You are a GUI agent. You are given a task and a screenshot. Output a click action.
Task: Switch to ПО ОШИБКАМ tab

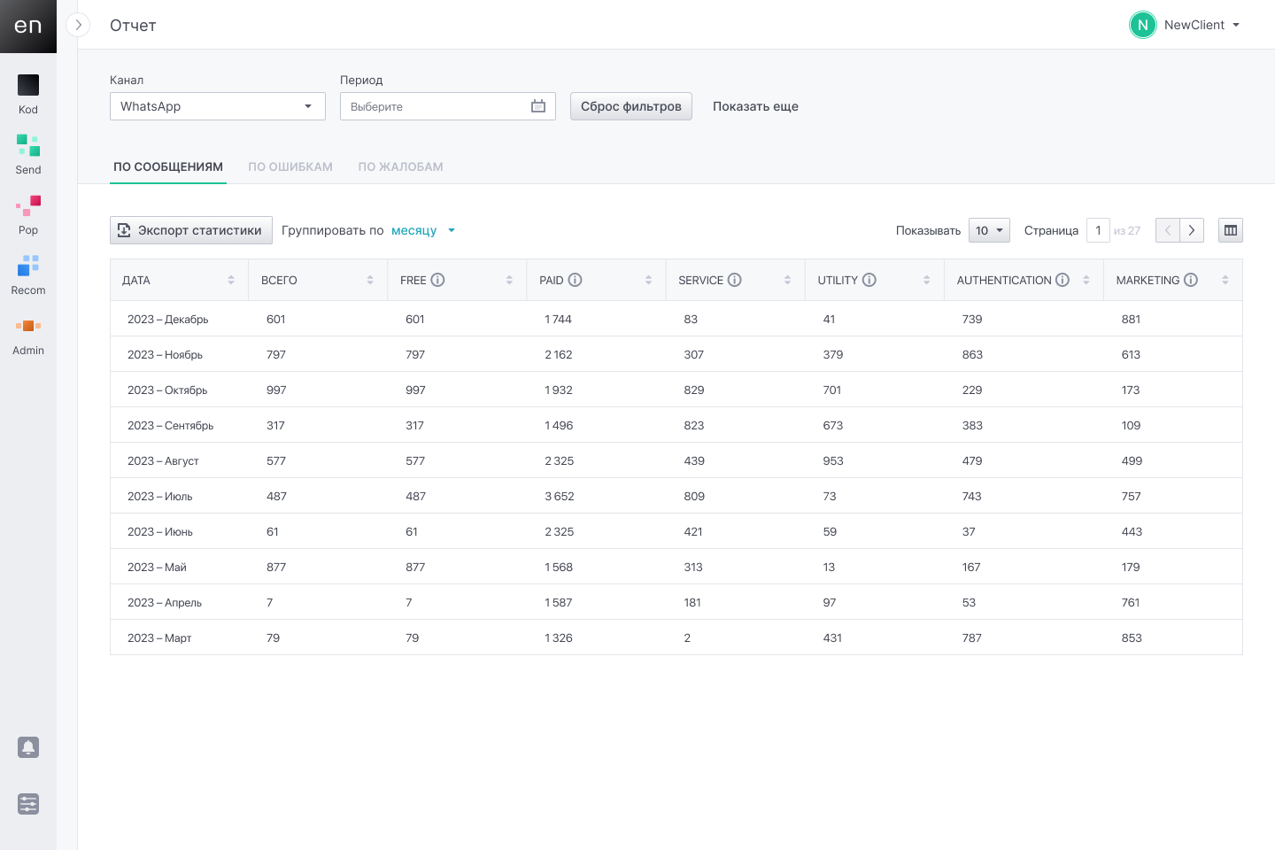coord(290,166)
